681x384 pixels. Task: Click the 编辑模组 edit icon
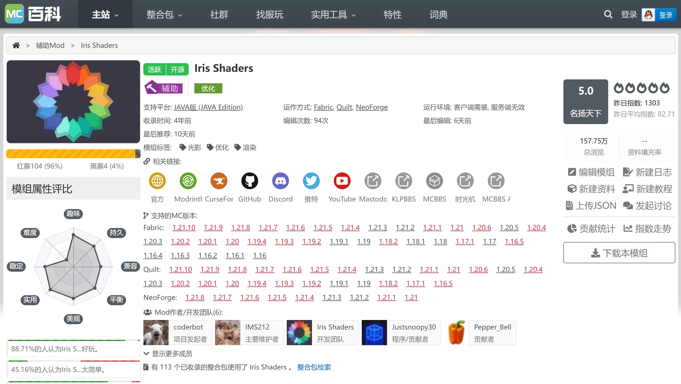(x=572, y=172)
